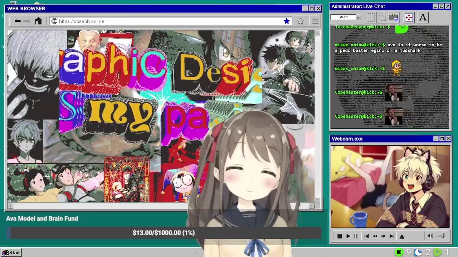Click the last Copemaster@kick username
458x257 pixels.
point(359,116)
